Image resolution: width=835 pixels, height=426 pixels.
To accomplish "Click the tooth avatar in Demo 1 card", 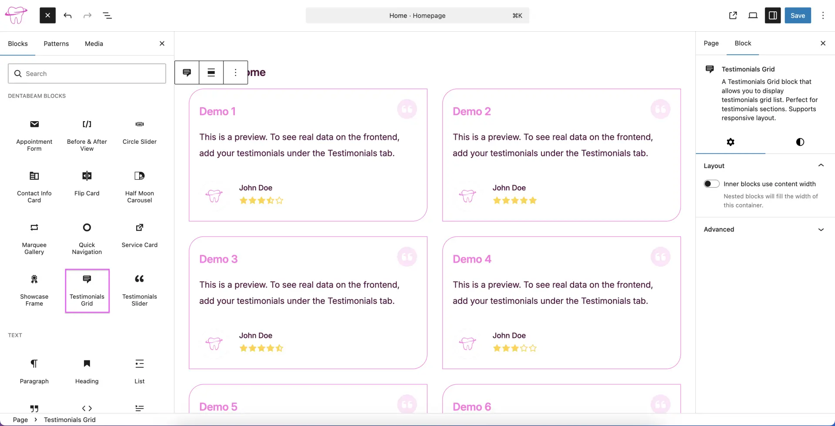I will tap(214, 195).
